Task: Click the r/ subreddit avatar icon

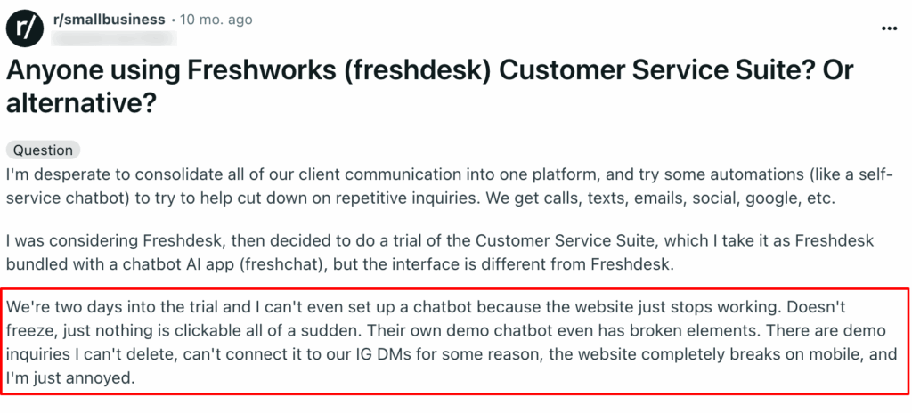Action: tap(24, 28)
